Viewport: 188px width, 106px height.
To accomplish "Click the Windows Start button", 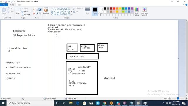I will point(3,103).
